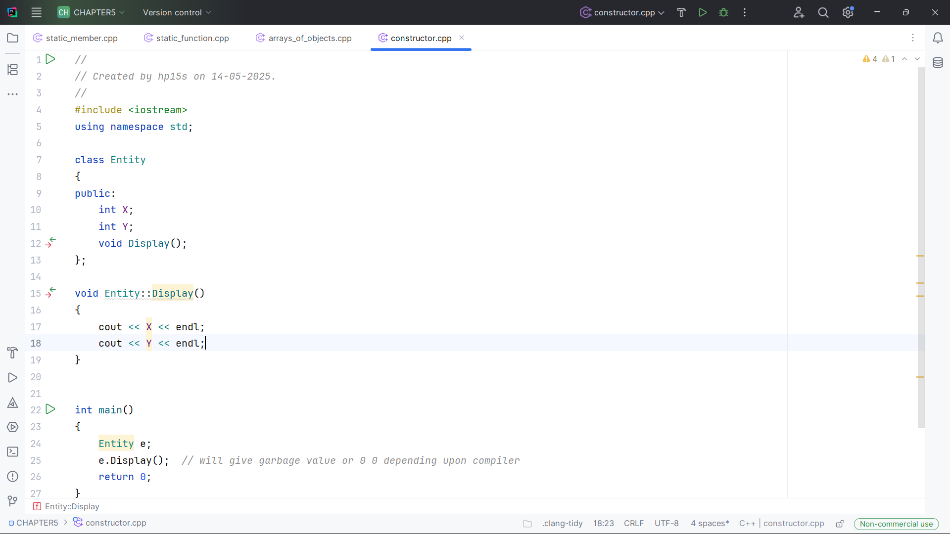Open constructor.cpp run configuration dropdown
950x534 pixels.
(622, 12)
